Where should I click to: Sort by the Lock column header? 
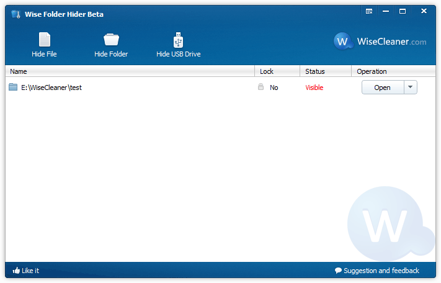(x=277, y=71)
